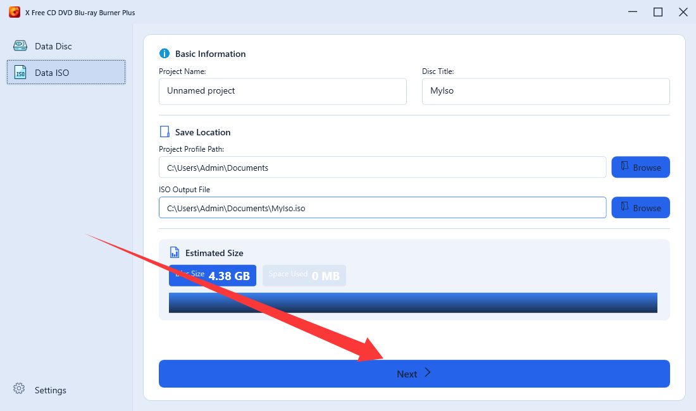Click the window title text

coord(80,13)
